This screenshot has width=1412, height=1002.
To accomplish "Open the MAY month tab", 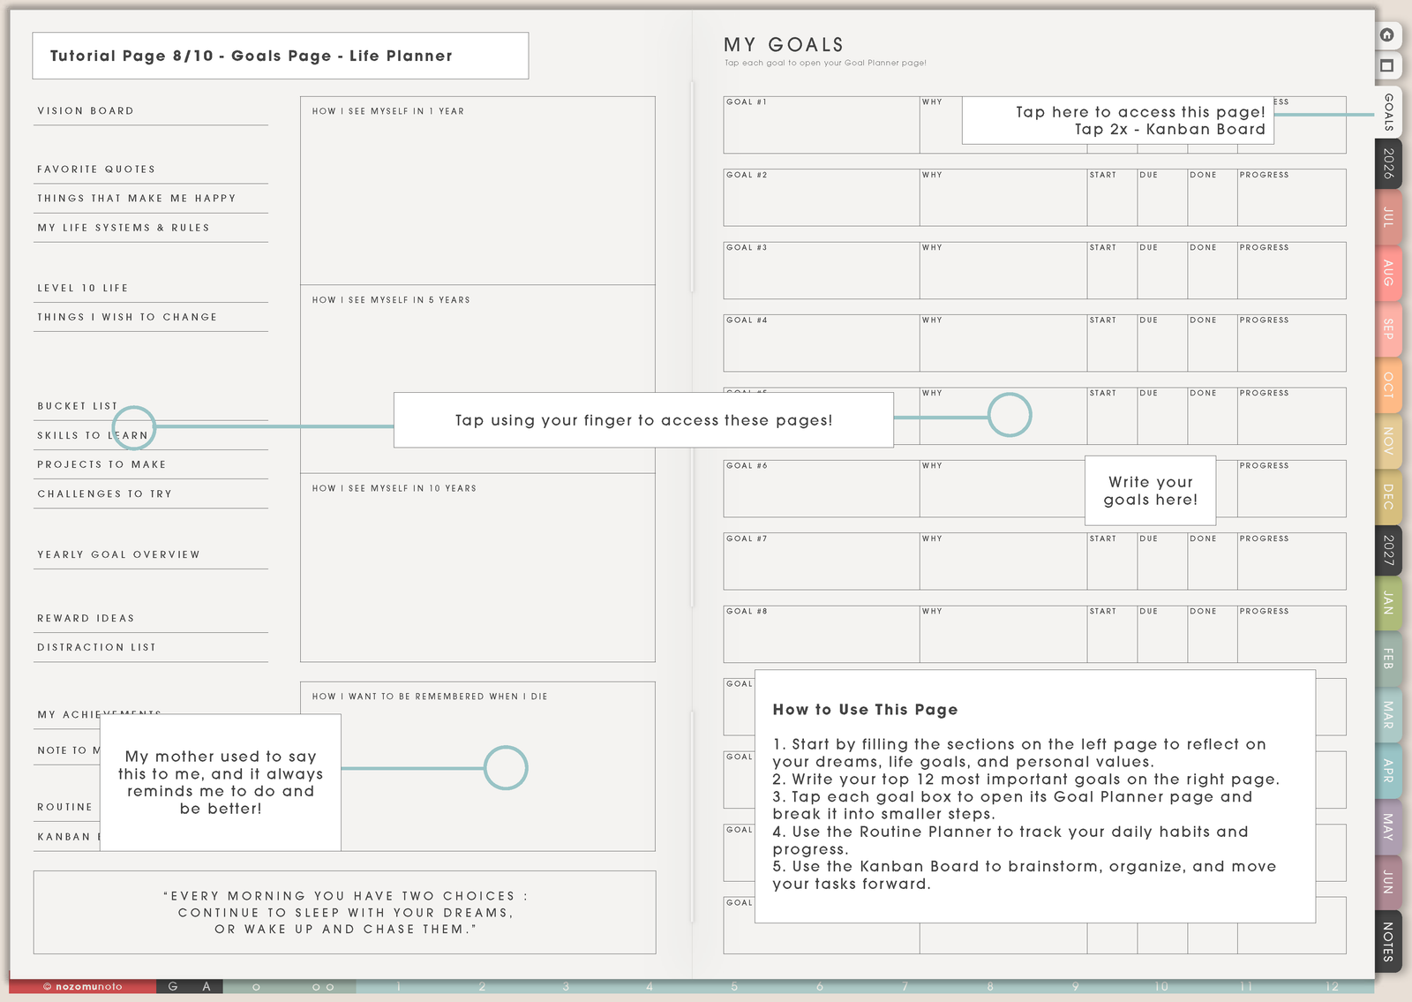I will (1388, 826).
